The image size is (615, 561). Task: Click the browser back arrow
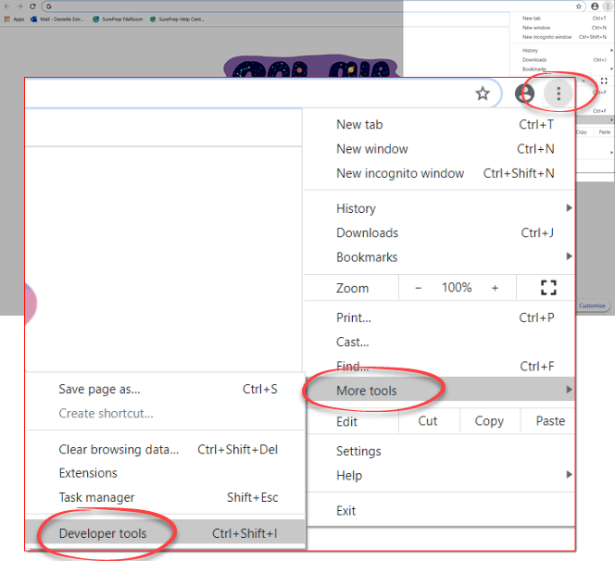[x=7, y=6]
